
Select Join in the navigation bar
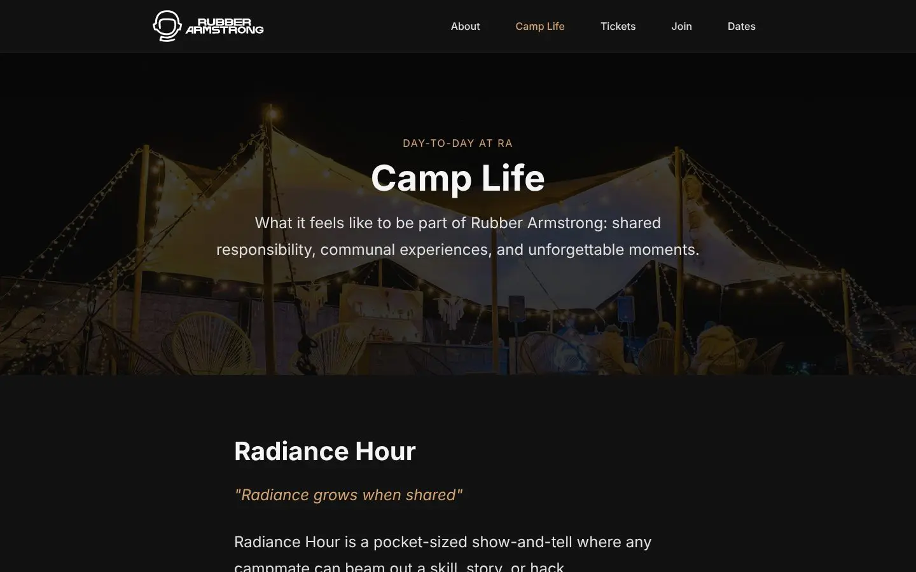tap(682, 26)
